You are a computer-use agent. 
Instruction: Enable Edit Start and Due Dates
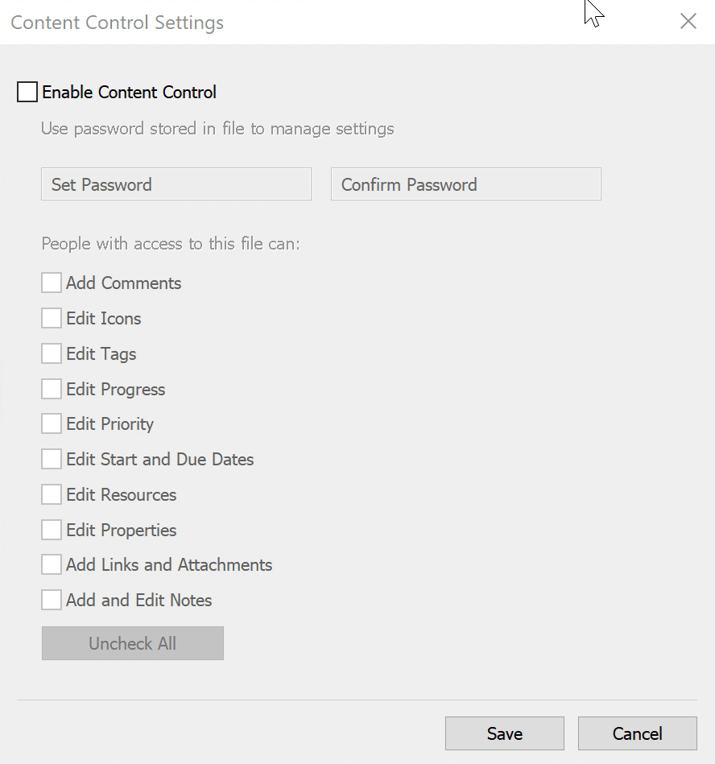pos(52,460)
